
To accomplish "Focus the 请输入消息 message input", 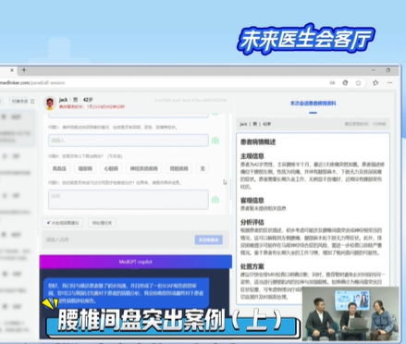I will point(118,240).
